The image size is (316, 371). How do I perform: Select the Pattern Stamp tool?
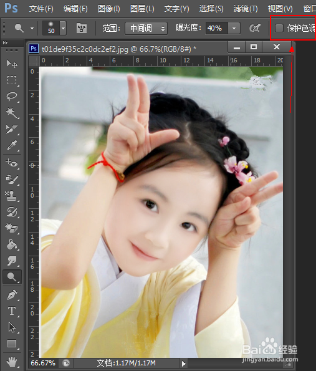[12, 196]
